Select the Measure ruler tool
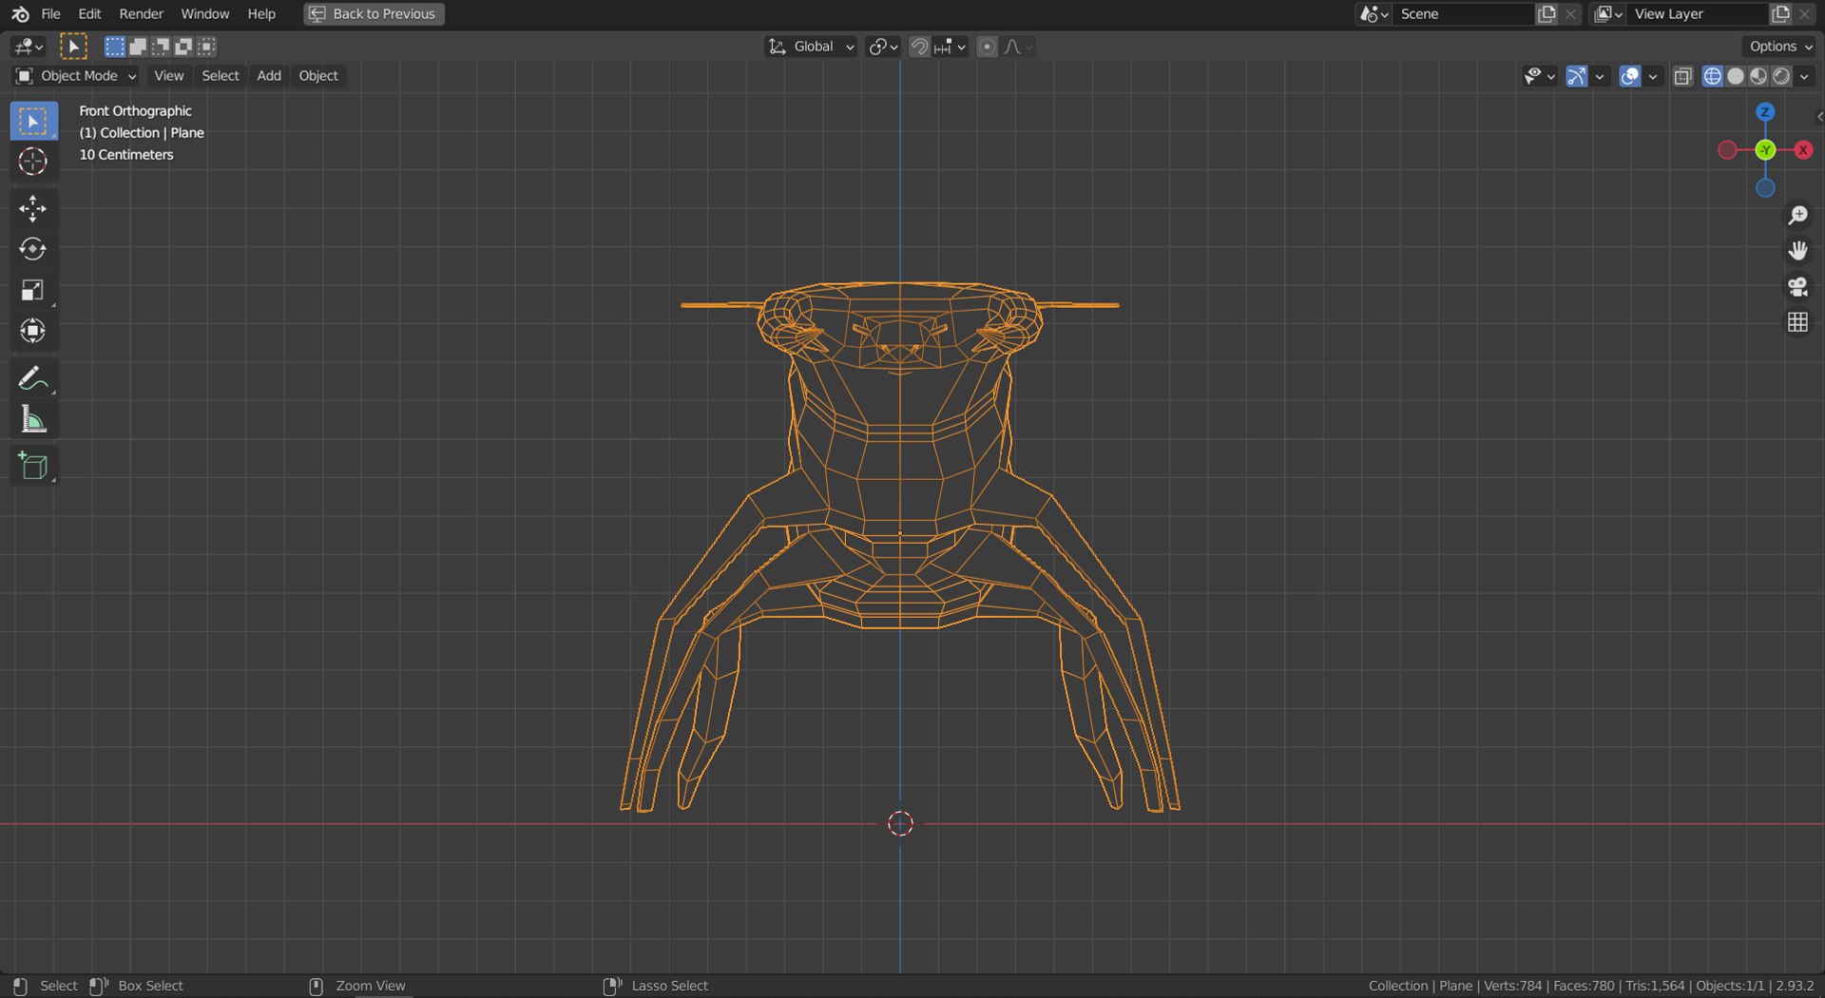 click(x=33, y=419)
